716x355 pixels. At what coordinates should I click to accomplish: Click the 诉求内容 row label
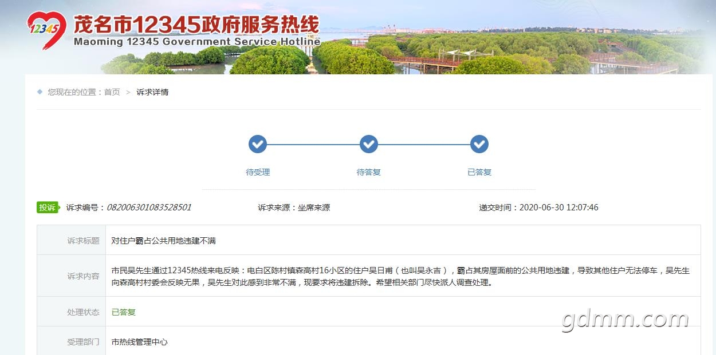pos(83,276)
